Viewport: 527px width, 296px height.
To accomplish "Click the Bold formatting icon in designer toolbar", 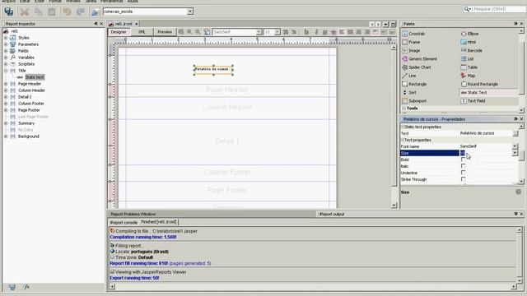I will [x=306, y=32].
